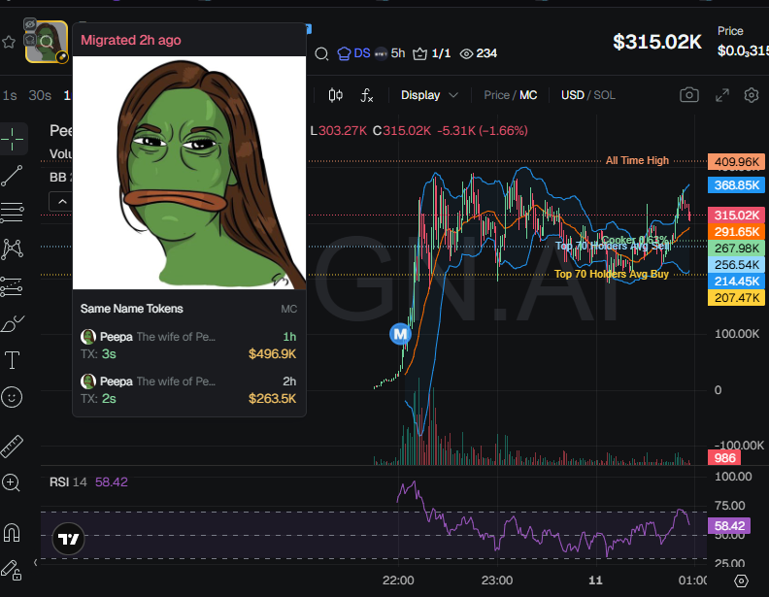Image resolution: width=769 pixels, height=597 pixels.
Task: Click the 409.96K price axis tag
Action: pyautogui.click(x=736, y=162)
